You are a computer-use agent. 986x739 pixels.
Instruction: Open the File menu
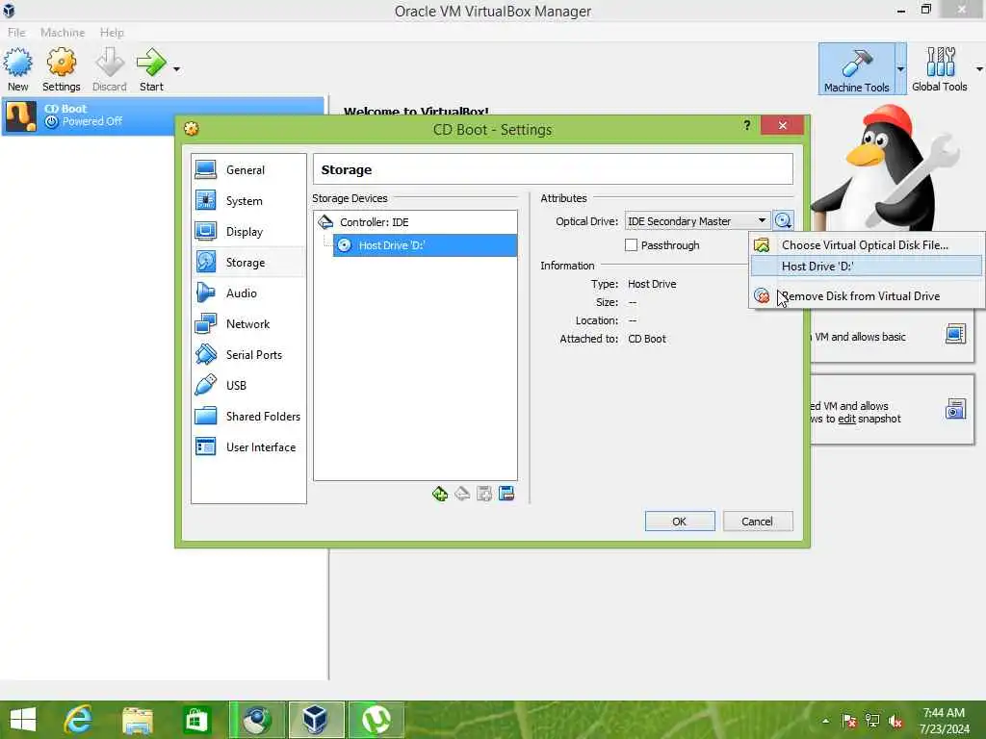16,32
